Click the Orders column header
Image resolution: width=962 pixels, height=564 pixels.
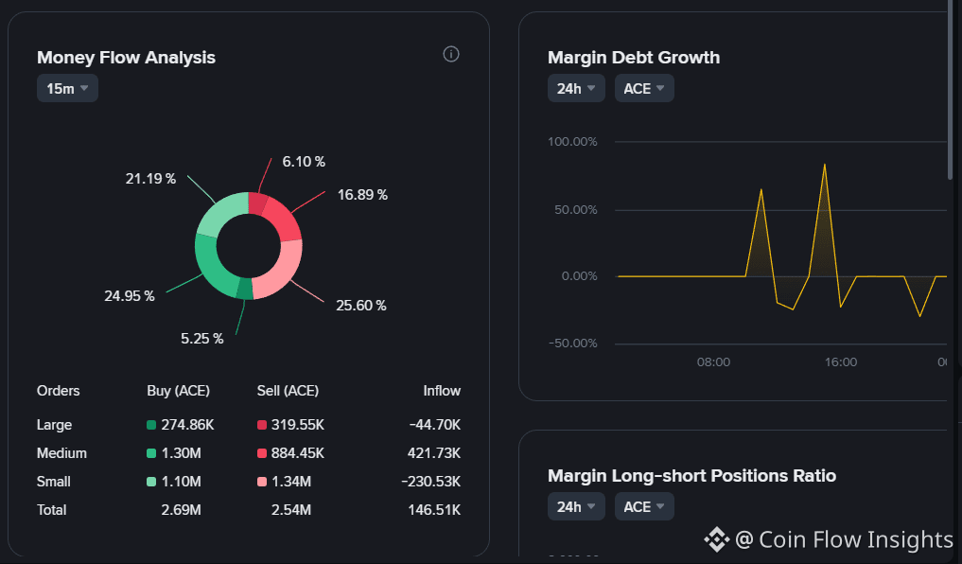59,391
